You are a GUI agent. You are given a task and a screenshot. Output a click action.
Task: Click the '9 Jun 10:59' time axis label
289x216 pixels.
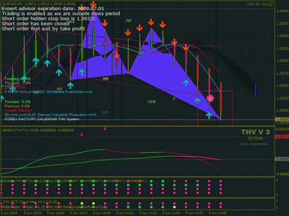102,213
